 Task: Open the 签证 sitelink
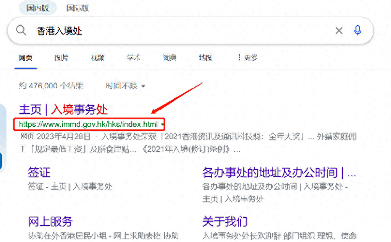point(39,172)
